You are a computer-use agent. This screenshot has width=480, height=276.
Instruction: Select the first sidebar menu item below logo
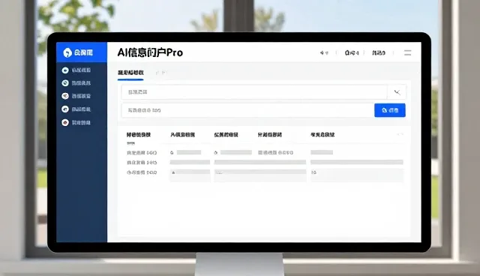point(76,70)
